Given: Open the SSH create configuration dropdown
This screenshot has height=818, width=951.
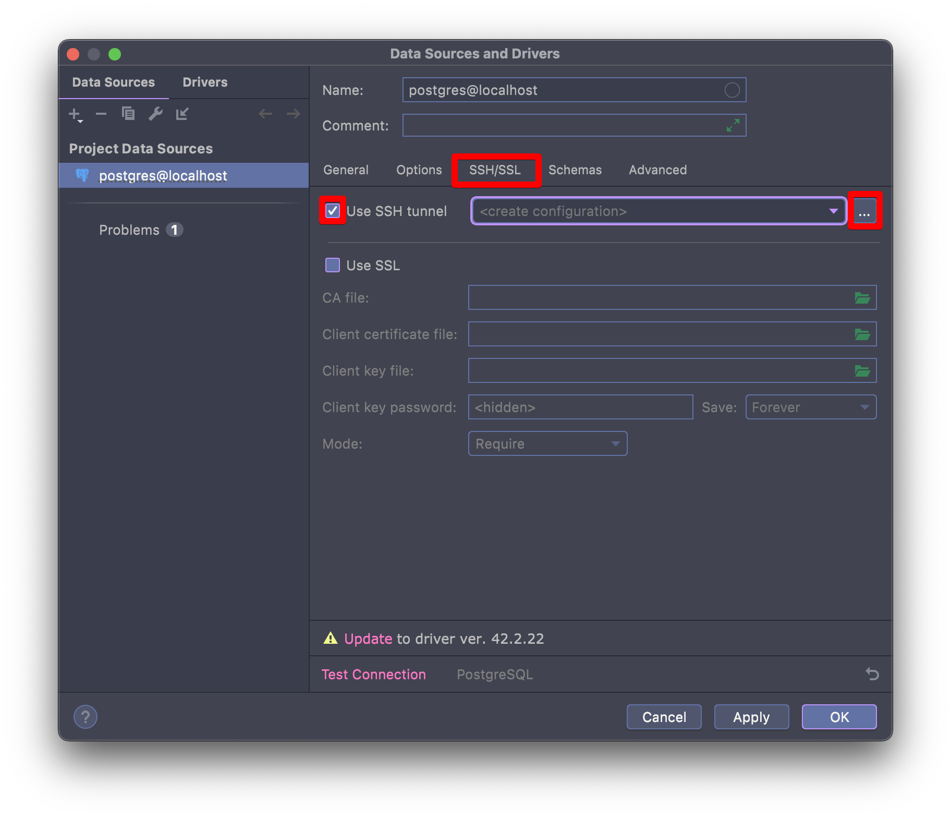Looking at the screenshot, I should (x=659, y=211).
